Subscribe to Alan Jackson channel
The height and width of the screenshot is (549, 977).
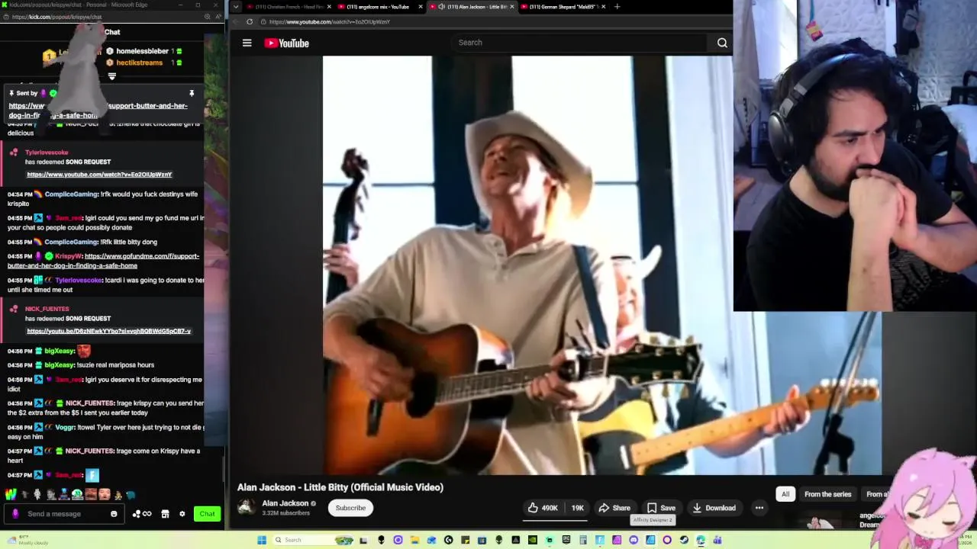tap(350, 508)
